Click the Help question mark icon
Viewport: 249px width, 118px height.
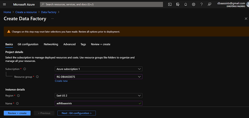[x=201, y=4]
